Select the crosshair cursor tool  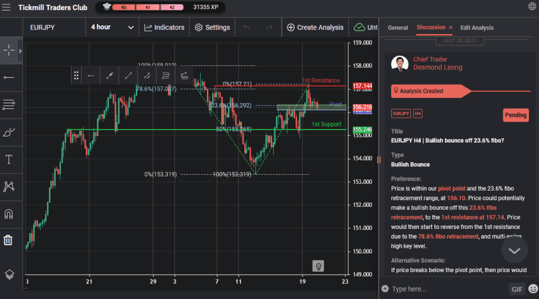(8, 51)
